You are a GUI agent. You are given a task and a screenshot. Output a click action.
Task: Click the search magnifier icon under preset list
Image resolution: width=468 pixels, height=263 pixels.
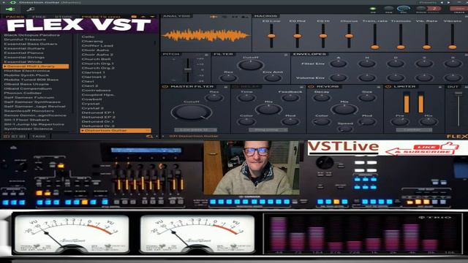149,137
